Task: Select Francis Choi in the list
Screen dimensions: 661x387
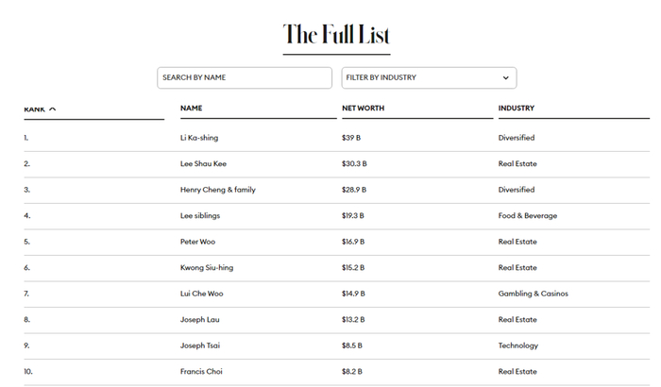Action: tap(201, 371)
